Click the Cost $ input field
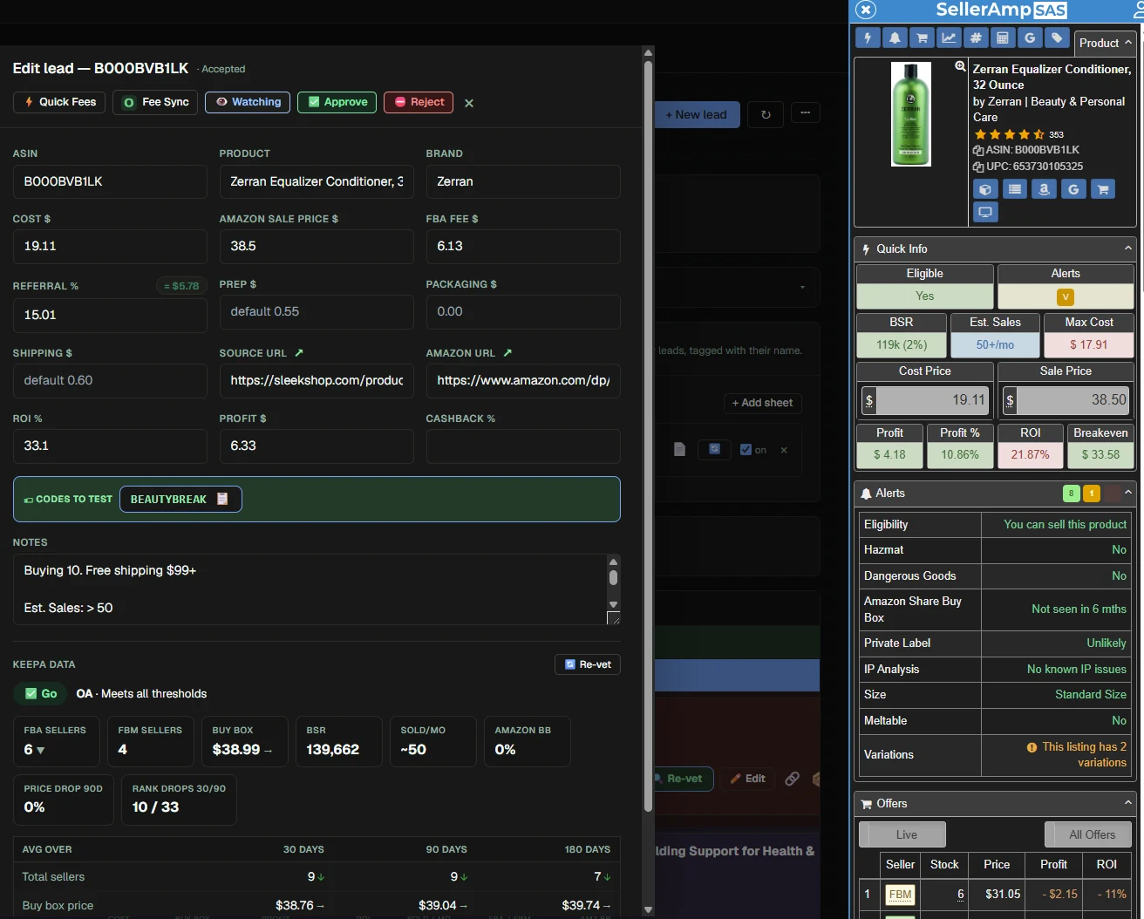This screenshot has width=1144, height=919. (x=110, y=247)
